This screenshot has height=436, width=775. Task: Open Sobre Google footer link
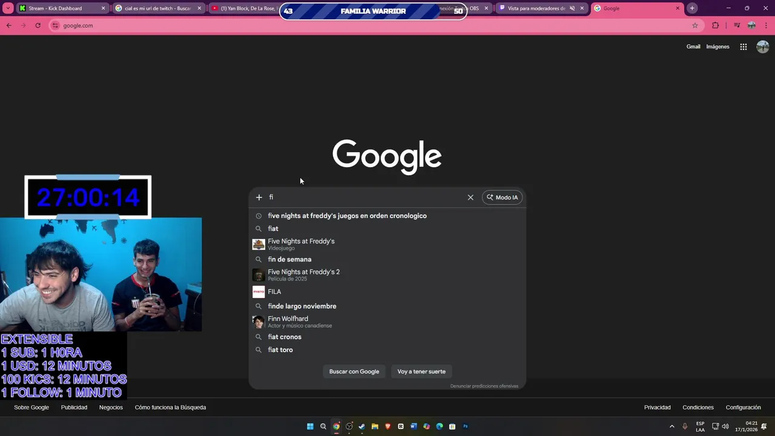[31, 408]
